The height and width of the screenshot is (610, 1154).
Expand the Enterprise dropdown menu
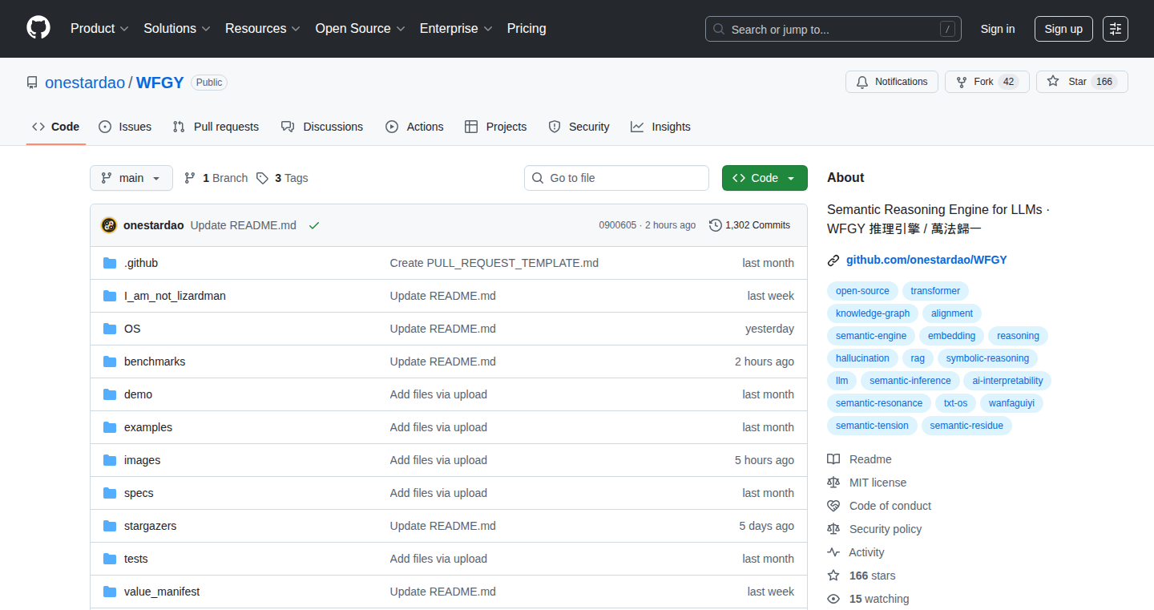click(456, 28)
